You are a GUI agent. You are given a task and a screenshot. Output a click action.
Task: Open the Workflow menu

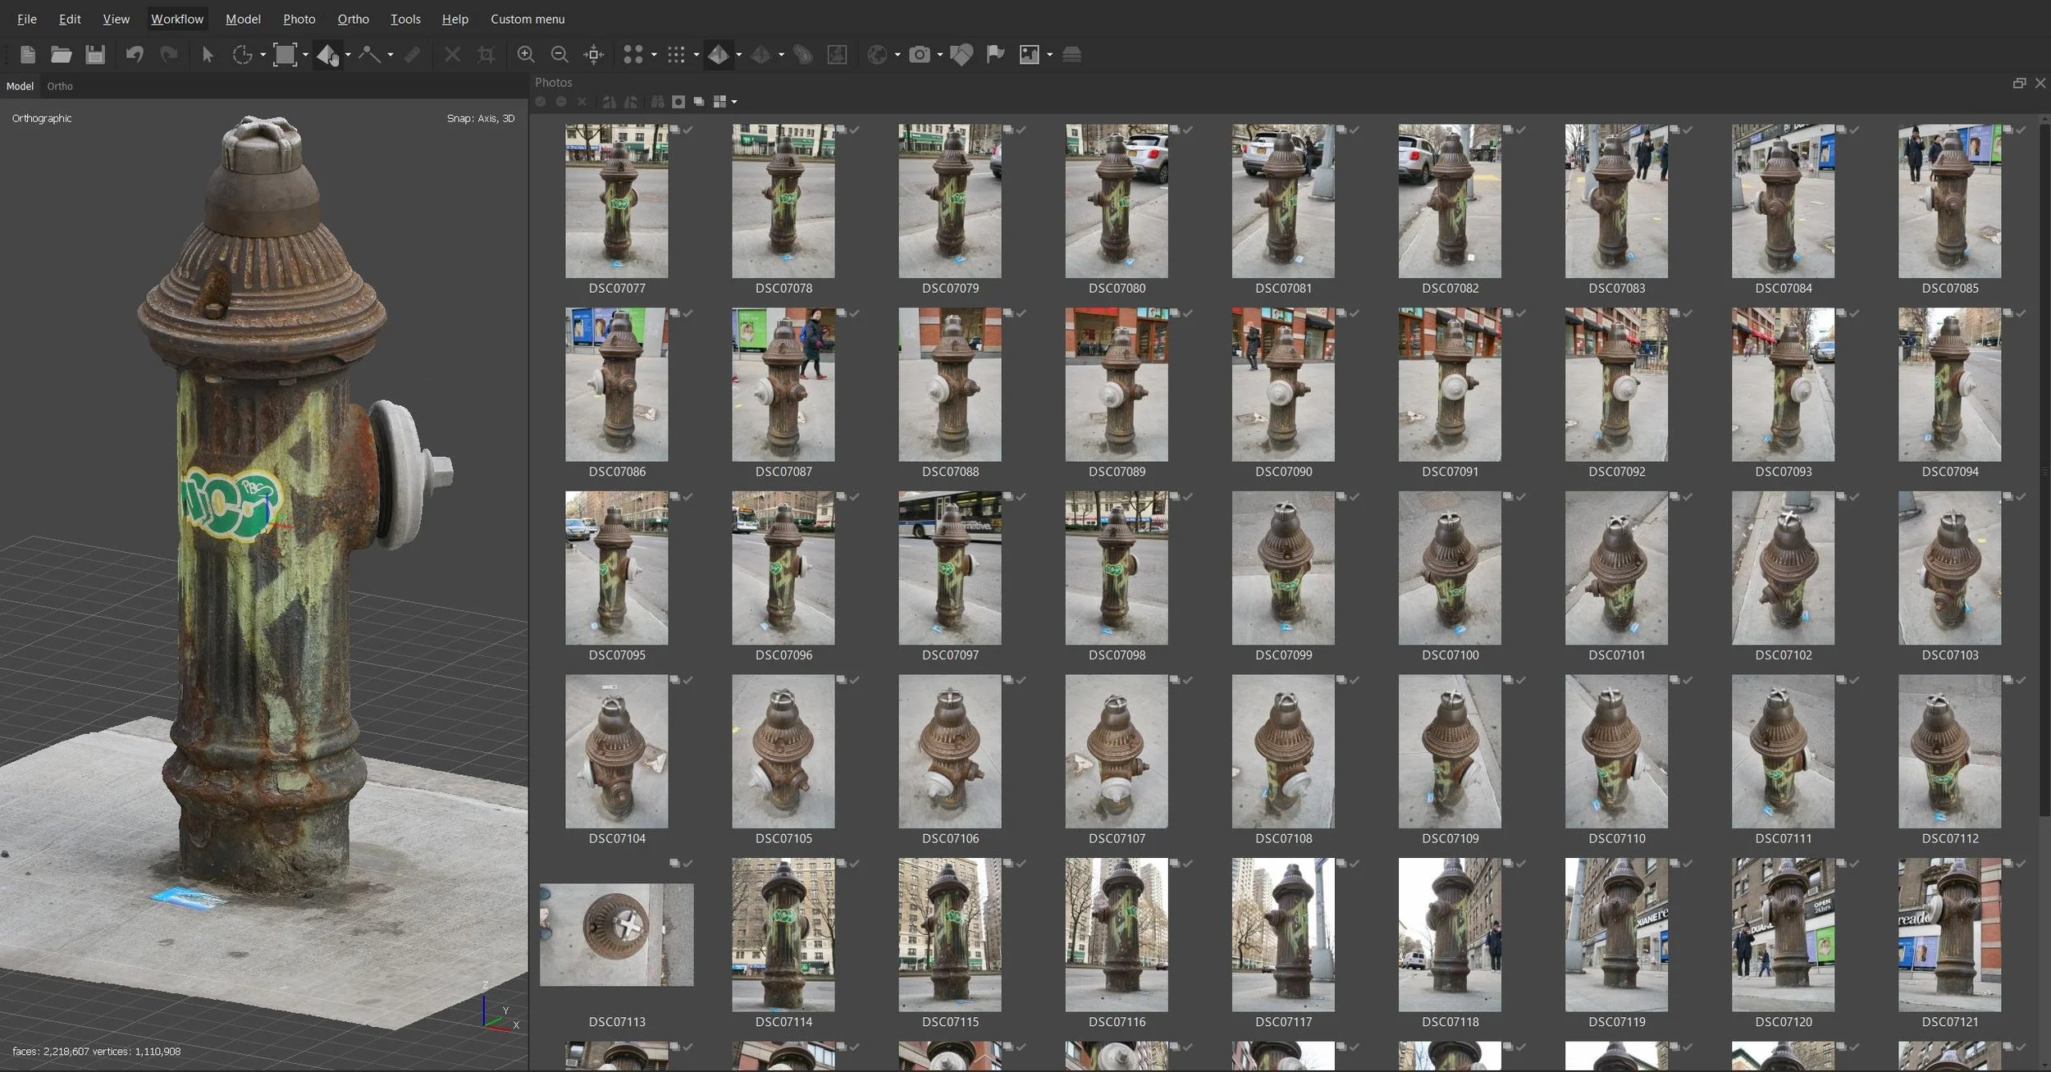pos(176,19)
